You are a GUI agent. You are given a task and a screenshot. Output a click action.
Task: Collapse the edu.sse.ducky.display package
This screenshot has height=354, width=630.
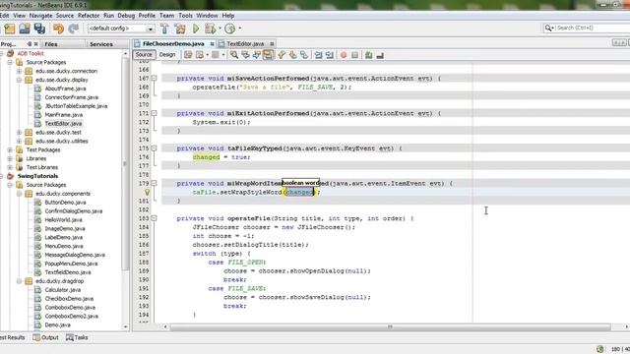click(19, 80)
